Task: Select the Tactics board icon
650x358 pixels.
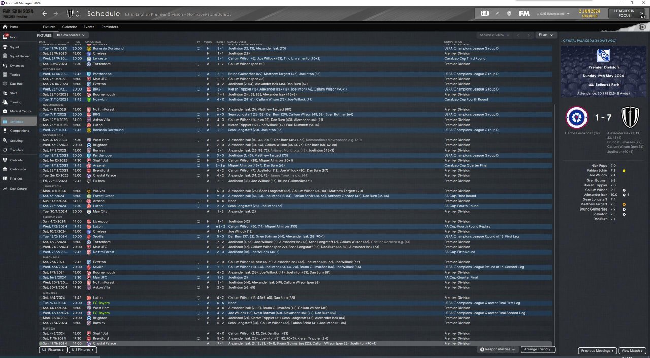Action: click(x=5, y=74)
